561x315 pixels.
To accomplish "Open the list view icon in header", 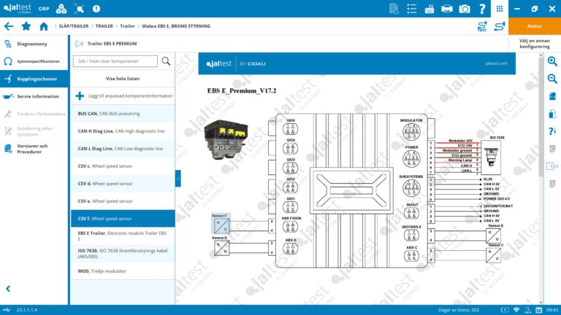I will pyautogui.click(x=412, y=9).
